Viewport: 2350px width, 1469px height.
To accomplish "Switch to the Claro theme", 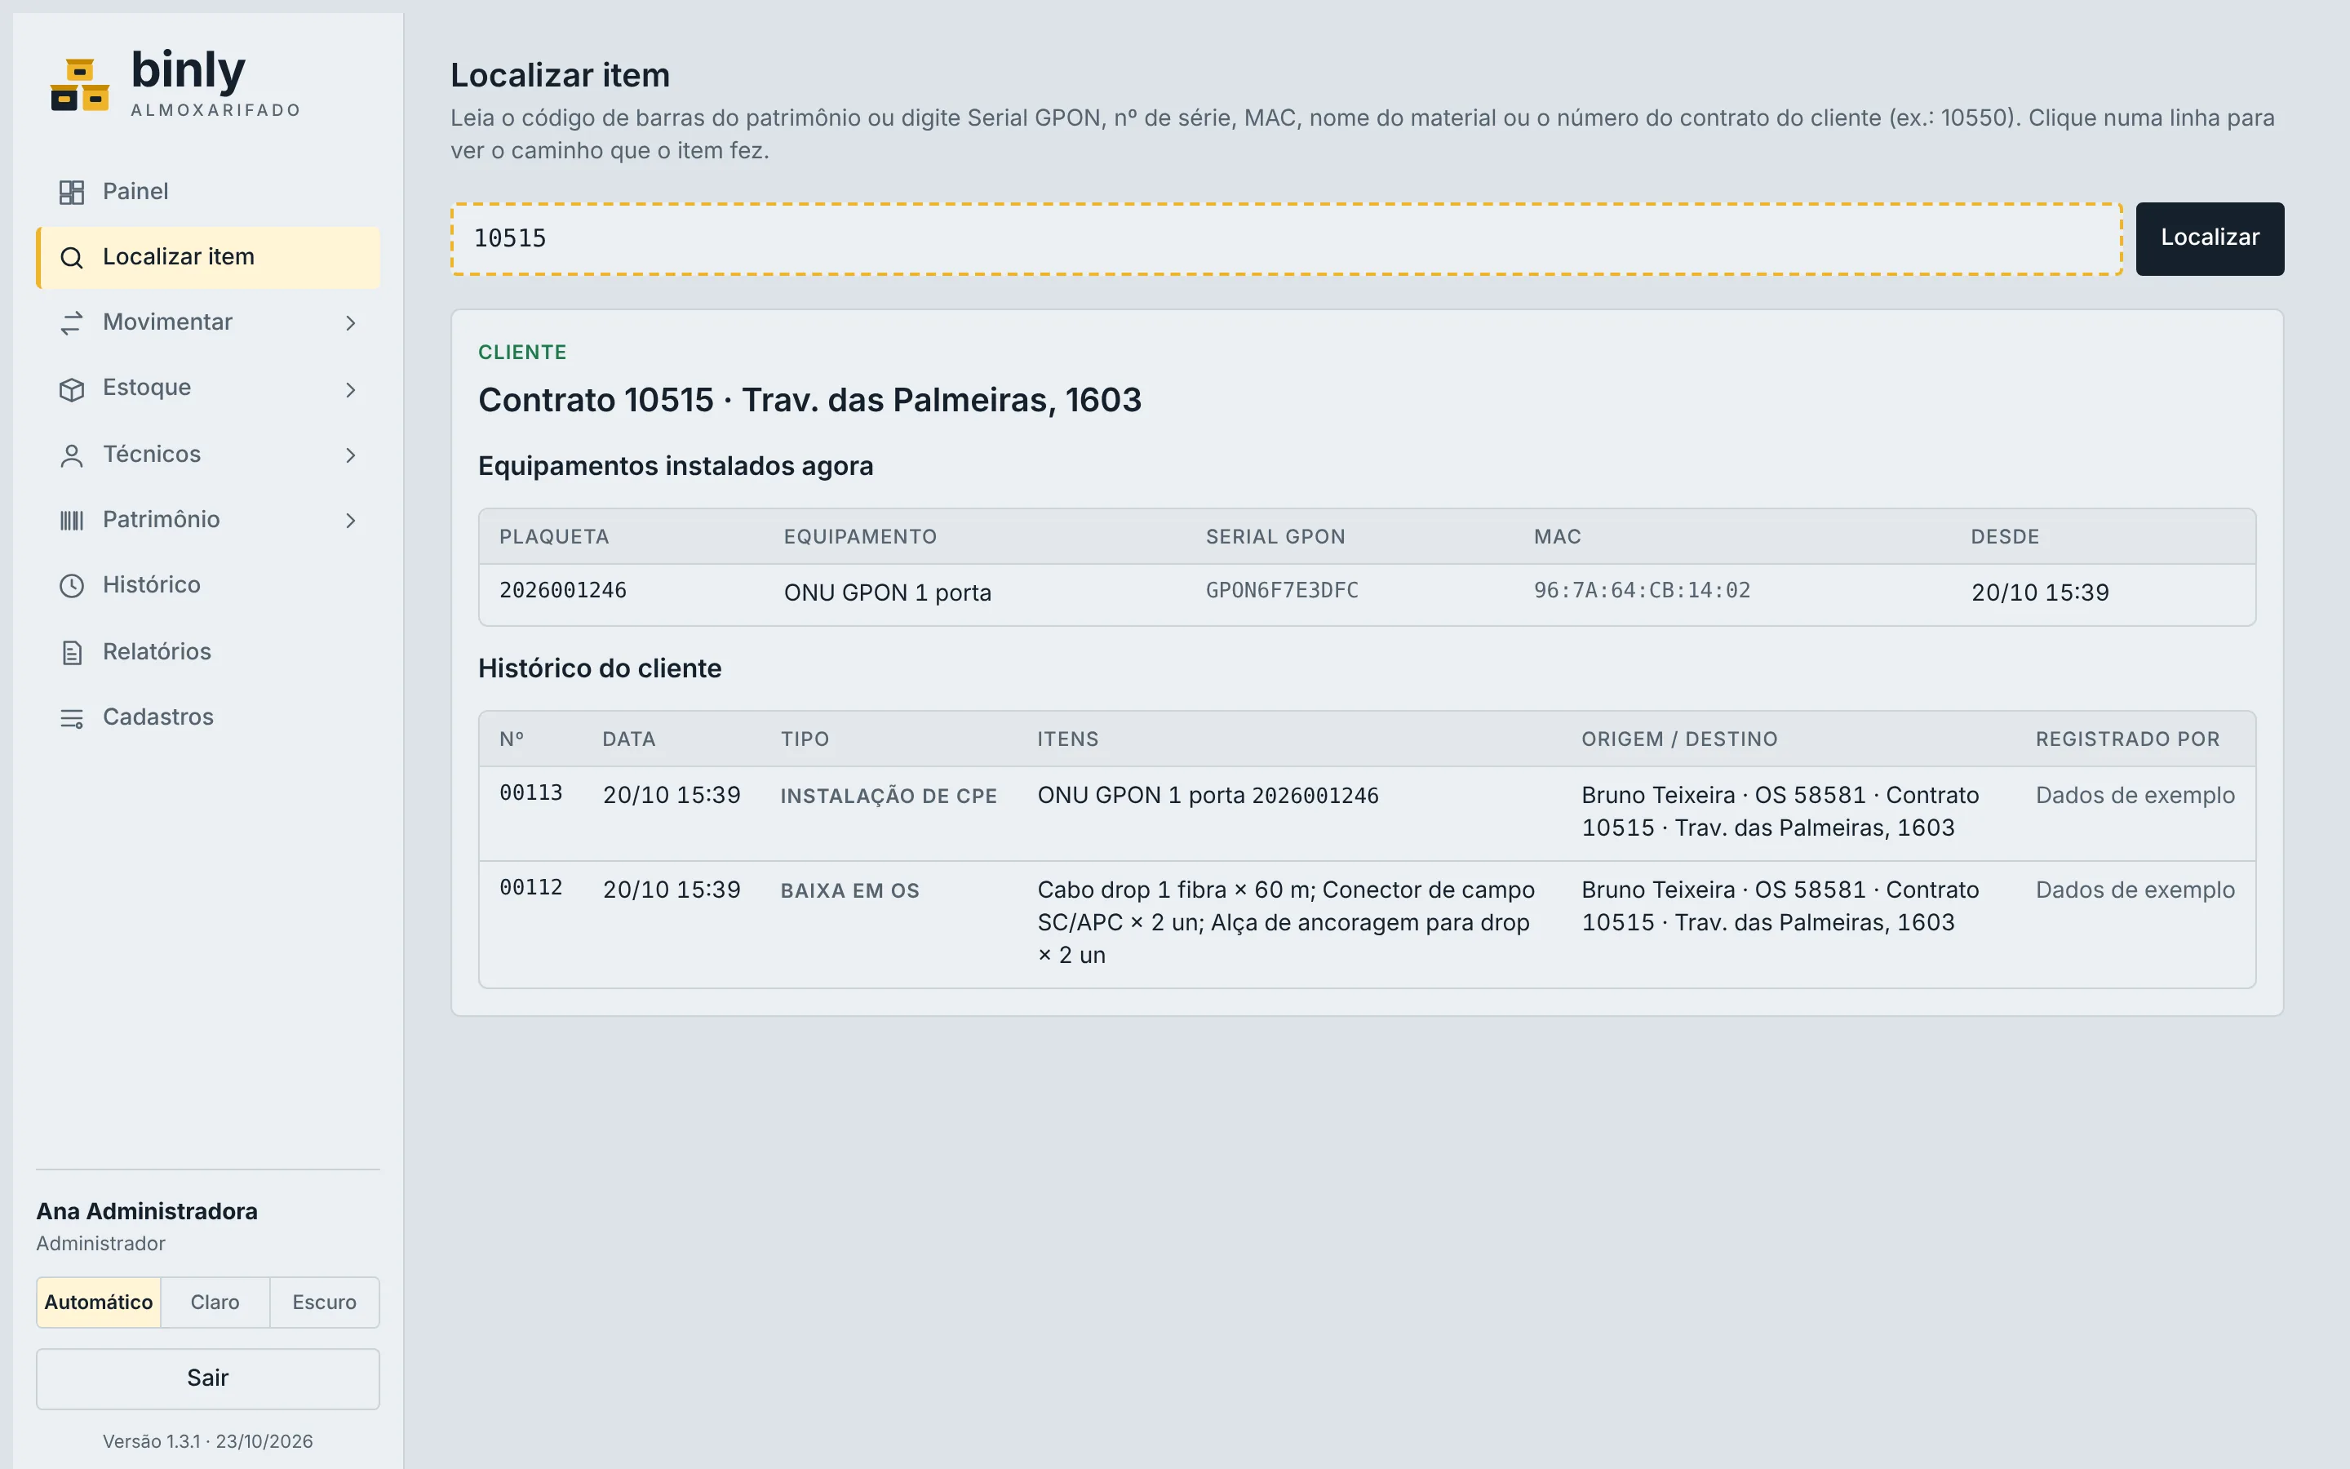I will click(215, 1302).
